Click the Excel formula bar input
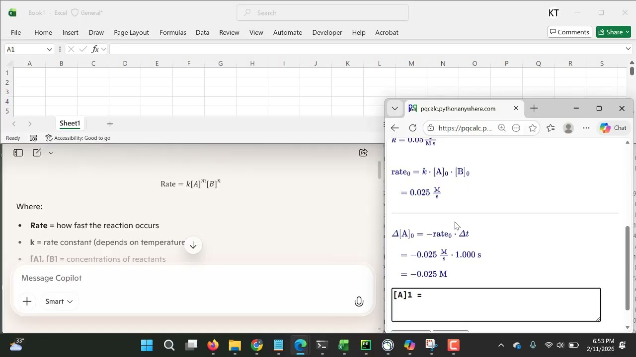Image resolution: width=636 pixels, height=357 pixels. coord(367,49)
